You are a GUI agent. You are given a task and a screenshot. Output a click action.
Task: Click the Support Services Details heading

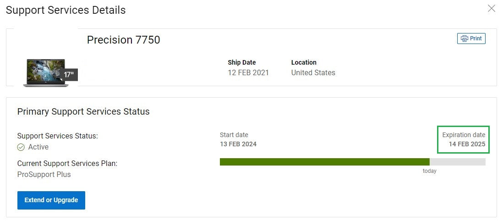point(66,10)
